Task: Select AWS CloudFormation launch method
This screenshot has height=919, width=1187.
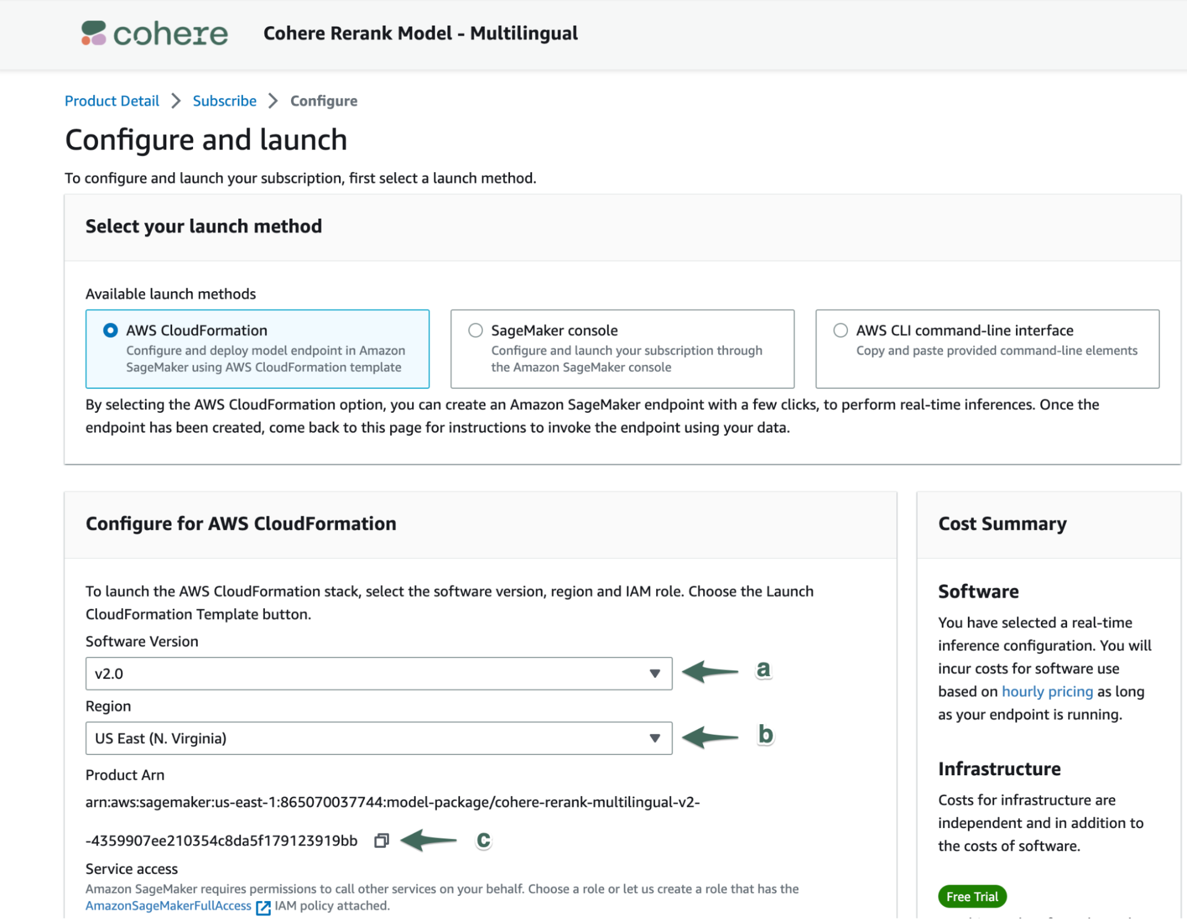Action: click(110, 330)
